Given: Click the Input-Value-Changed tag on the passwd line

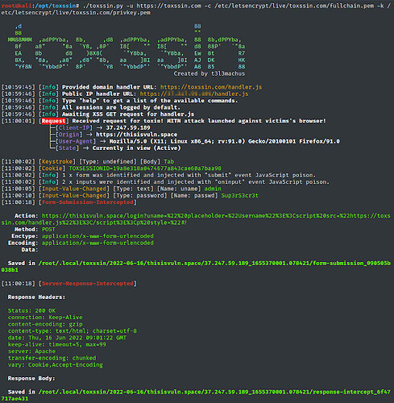Looking at the screenshot, I should tap(74, 195).
